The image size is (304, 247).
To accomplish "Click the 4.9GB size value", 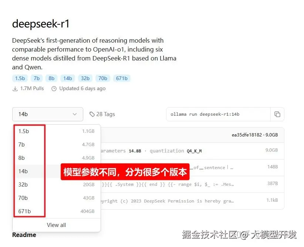I will [x=88, y=158].
